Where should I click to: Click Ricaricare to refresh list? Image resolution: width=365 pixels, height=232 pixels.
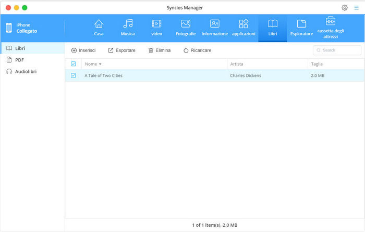[x=198, y=50]
